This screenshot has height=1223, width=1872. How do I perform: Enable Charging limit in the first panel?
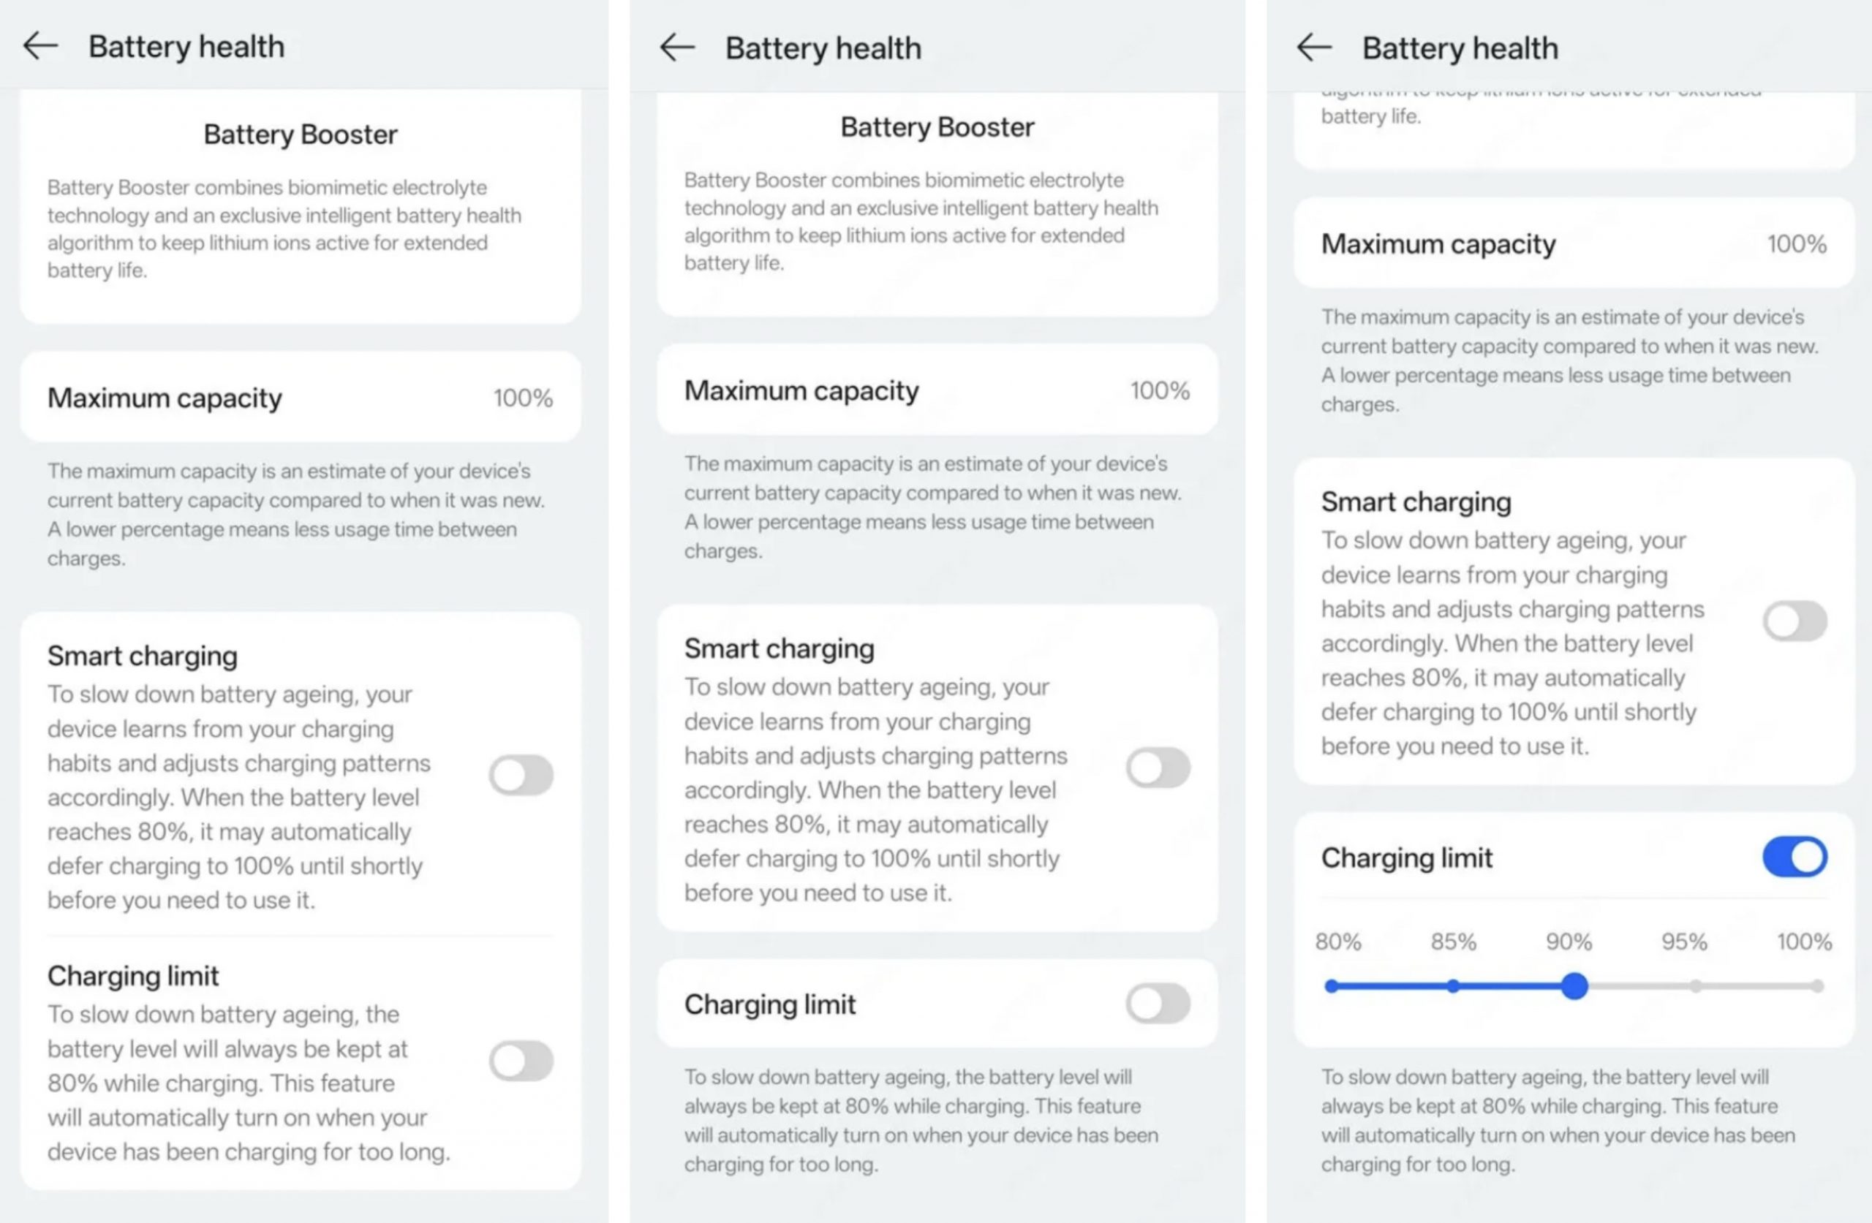click(521, 1061)
